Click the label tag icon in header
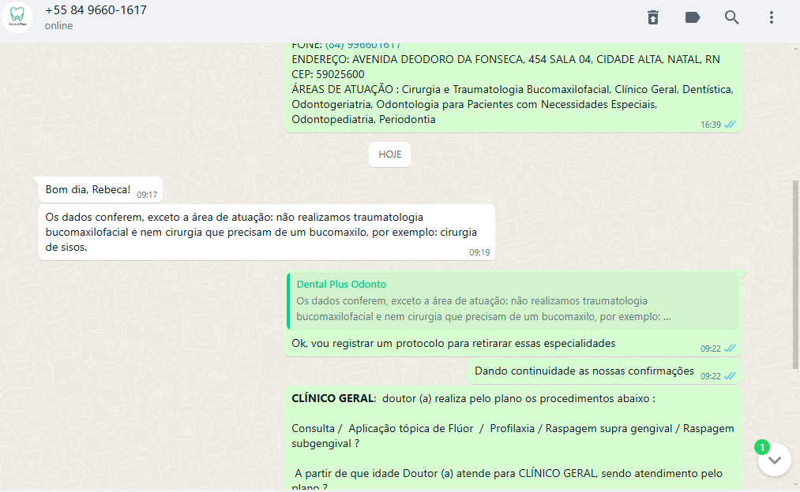 click(x=693, y=17)
